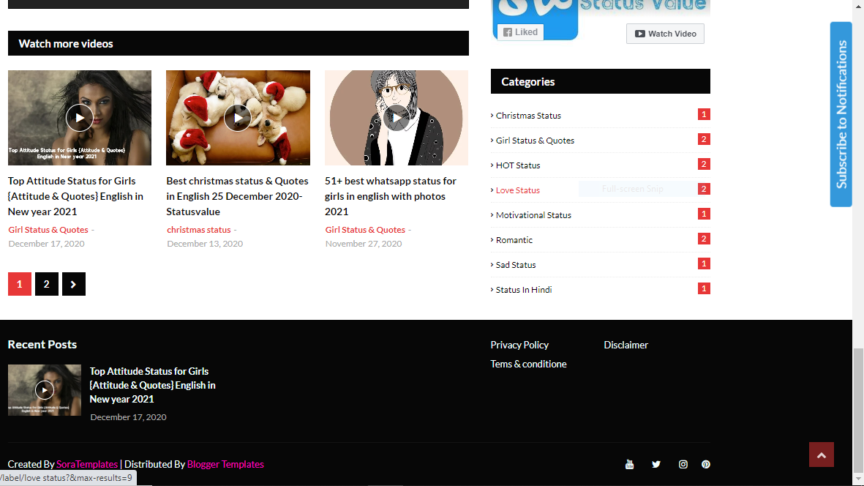Open the Love Status category
Image resolution: width=864 pixels, height=486 pixels.
(518, 190)
